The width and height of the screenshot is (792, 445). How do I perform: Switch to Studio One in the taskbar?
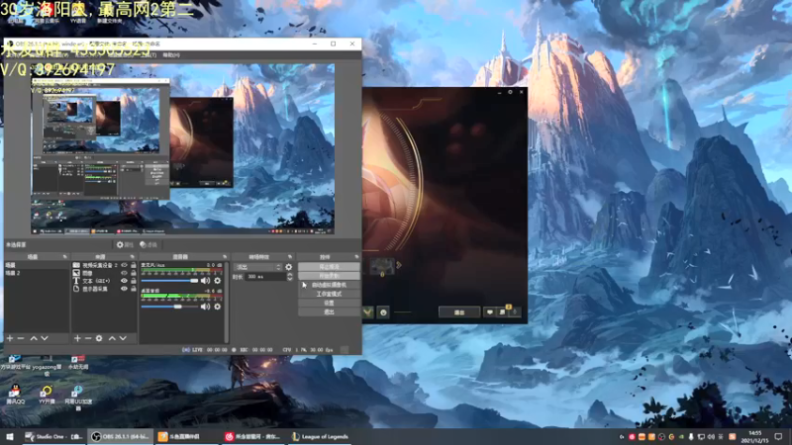pos(54,437)
